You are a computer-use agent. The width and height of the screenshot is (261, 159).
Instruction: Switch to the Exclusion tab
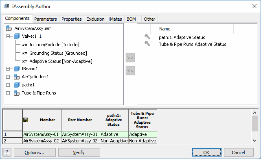tap(95, 19)
